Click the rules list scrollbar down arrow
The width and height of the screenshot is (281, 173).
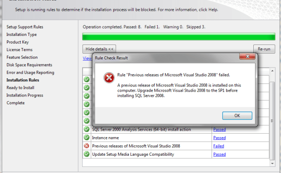click(272, 163)
